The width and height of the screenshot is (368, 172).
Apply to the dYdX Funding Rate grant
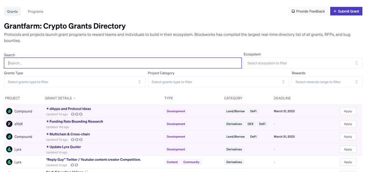(x=348, y=124)
